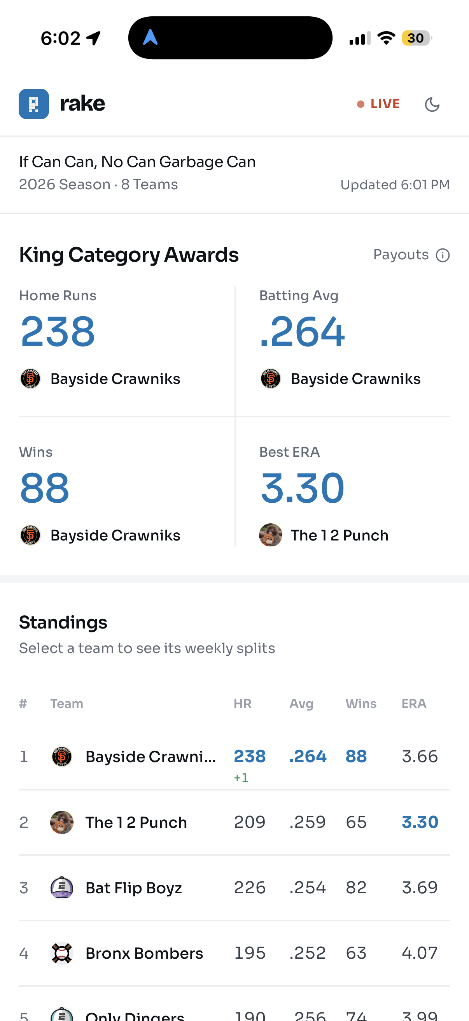Tap the LIVE status indicator
This screenshot has width=469, height=1021.
(x=378, y=104)
